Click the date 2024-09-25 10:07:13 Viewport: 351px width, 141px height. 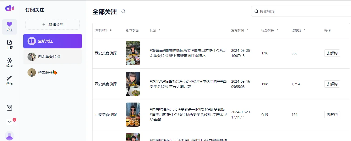point(241,53)
